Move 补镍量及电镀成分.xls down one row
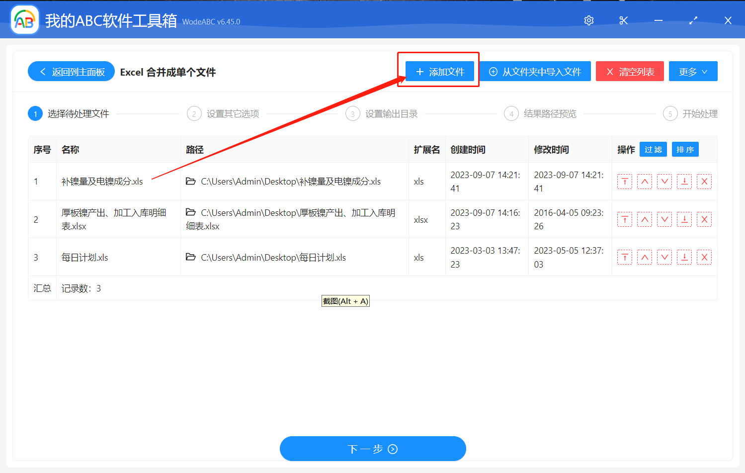745x473 pixels. (664, 182)
